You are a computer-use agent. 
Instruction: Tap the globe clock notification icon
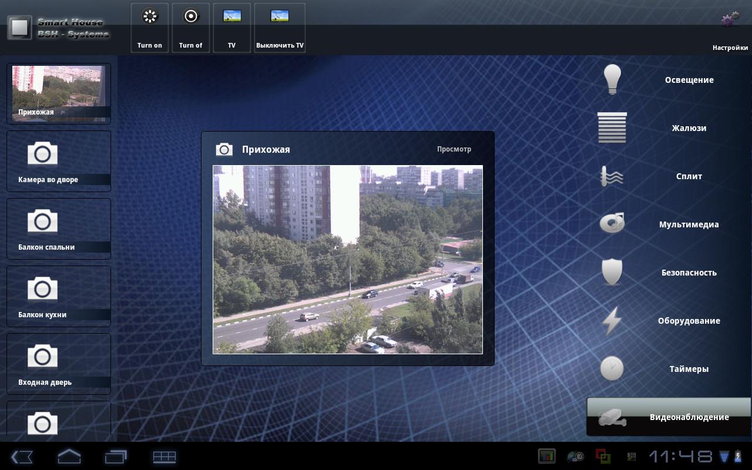point(575,456)
